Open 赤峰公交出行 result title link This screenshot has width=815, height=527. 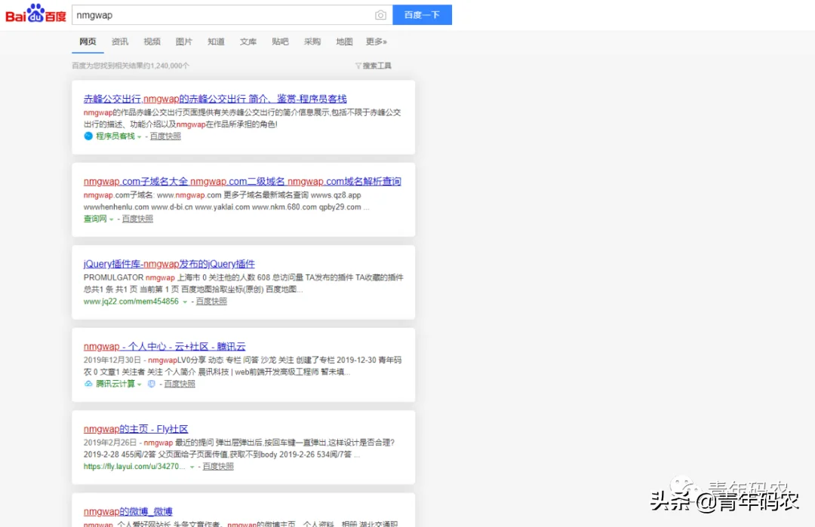coord(215,99)
